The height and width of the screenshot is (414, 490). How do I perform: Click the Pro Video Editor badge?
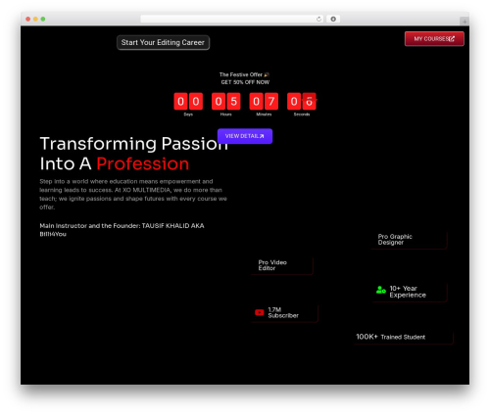tap(282, 265)
